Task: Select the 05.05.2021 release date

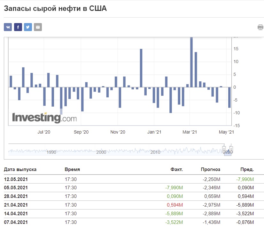Action: [16, 188]
